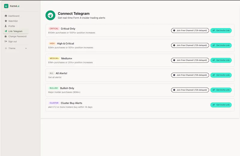
Task: Click the Theme sun icon
Action: click(x=6, y=48)
